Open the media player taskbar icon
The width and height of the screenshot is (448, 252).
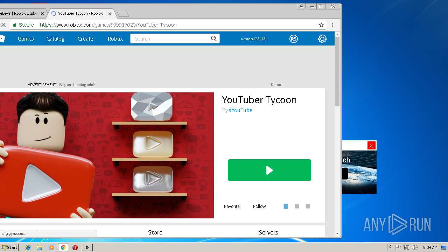(51, 247)
